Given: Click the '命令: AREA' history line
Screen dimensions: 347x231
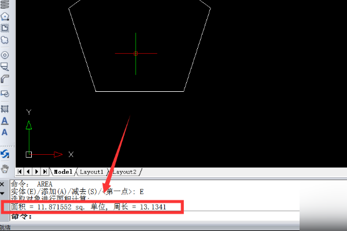Looking at the screenshot, I should pyautogui.click(x=32, y=184).
